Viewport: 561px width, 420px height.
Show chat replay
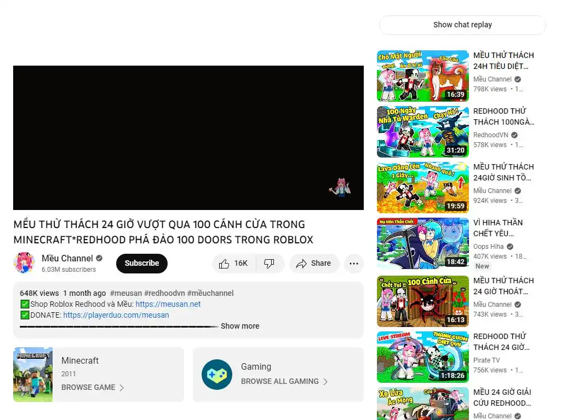pyautogui.click(x=462, y=25)
